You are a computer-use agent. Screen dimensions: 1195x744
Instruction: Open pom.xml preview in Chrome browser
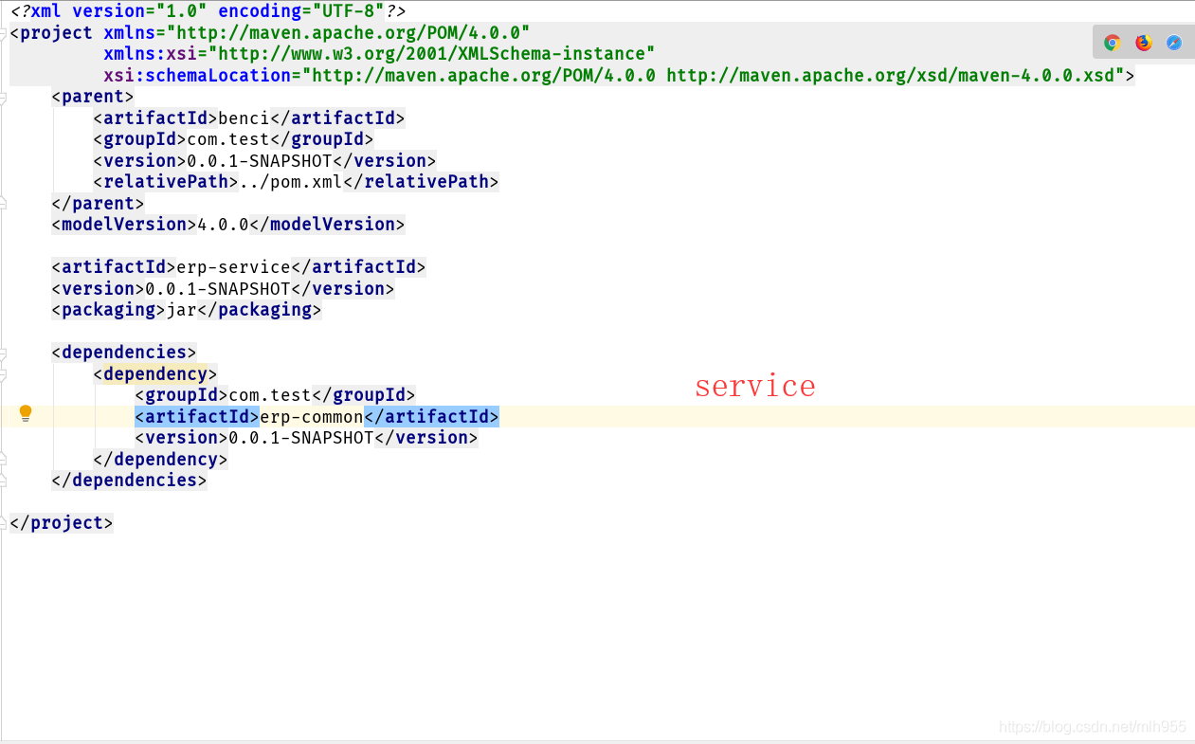1113,43
